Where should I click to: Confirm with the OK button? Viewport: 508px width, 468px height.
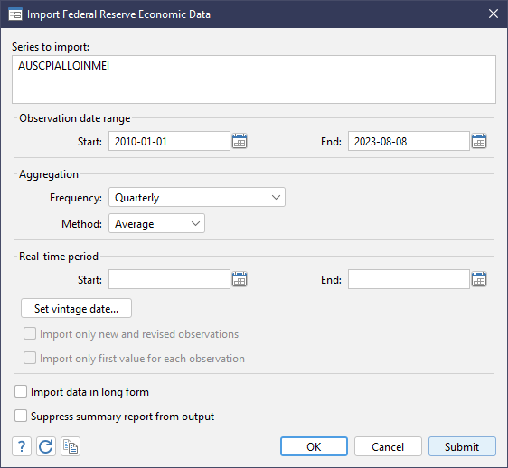point(314,446)
